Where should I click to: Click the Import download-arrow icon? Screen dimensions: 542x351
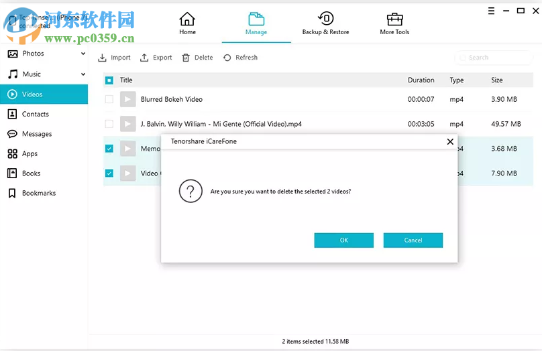tap(102, 58)
